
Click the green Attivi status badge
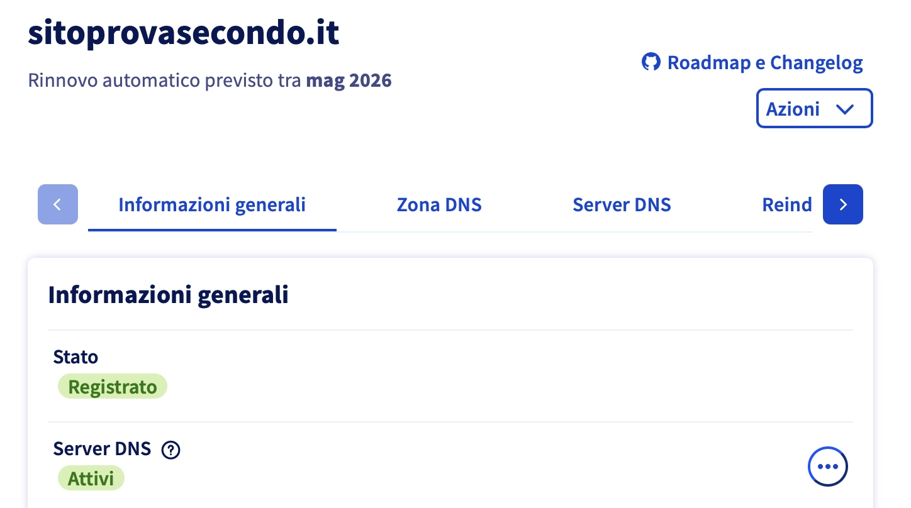(91, 478)
